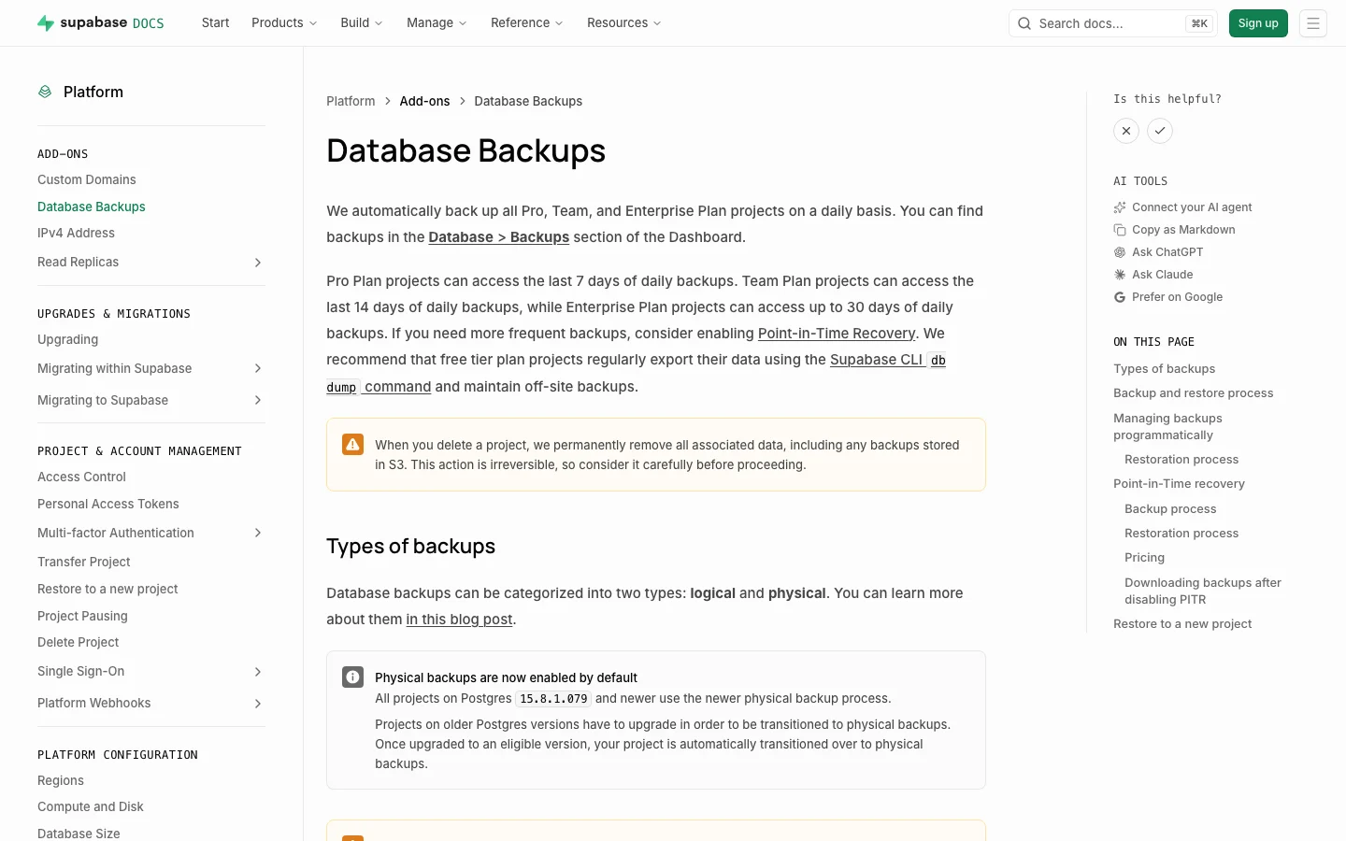The image size is (1346, 841).
Task: Open IPv4 Address sidebar page
Action: [76, 234]
